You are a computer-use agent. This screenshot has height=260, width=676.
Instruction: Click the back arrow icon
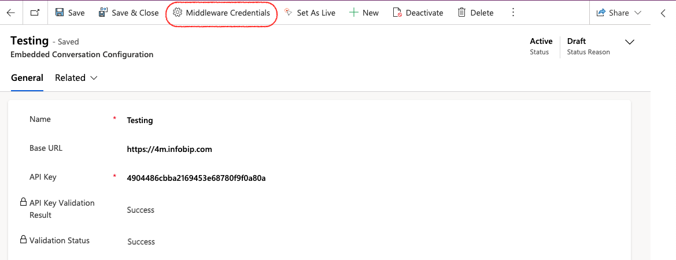(11, 13)
